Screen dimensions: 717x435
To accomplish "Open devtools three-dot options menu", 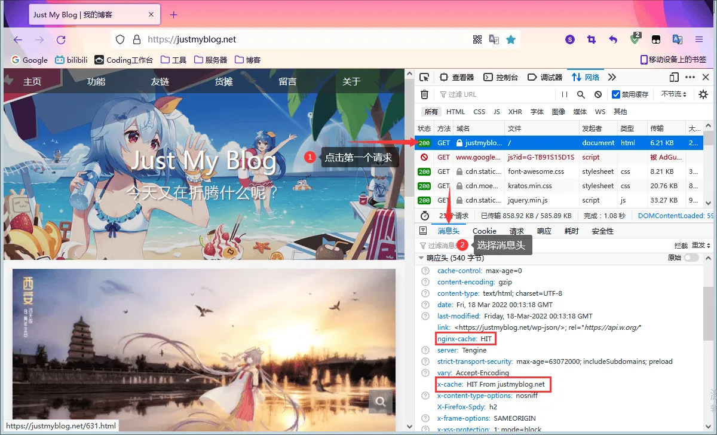I will pyautogui.click(x=690, y=77).
